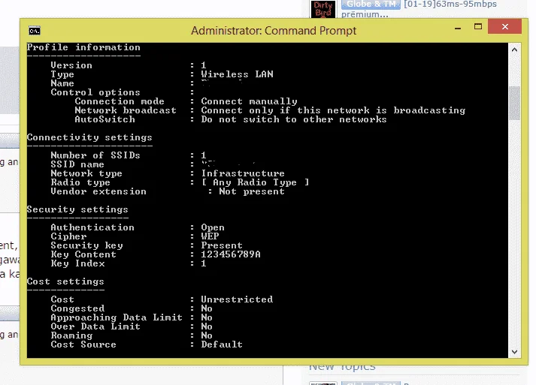
Task: Click the 'Unrestricted' cost value
Action: 237,299
